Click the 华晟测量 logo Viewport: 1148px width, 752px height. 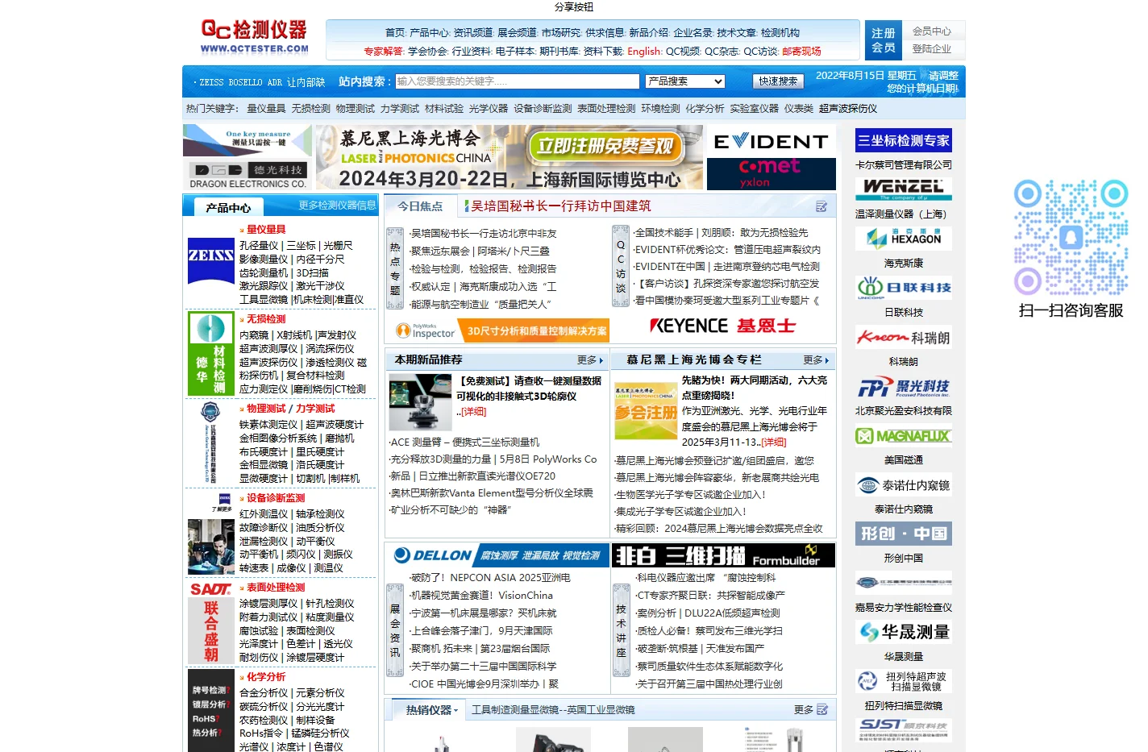click(903, 632)
